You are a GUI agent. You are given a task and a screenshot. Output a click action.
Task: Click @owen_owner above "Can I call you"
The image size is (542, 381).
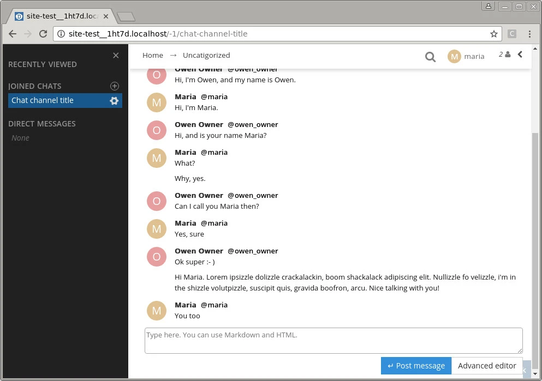tap(253, 196)
